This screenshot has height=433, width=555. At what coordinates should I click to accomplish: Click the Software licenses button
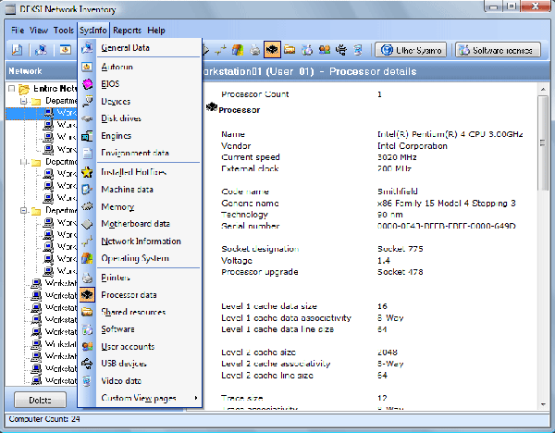click(499, 49)
